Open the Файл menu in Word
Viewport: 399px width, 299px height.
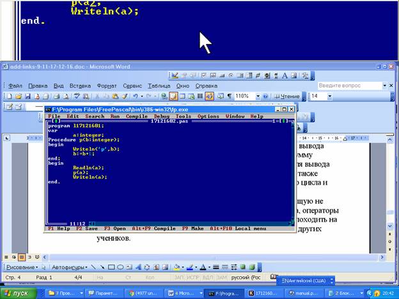[x=15, y=86]
